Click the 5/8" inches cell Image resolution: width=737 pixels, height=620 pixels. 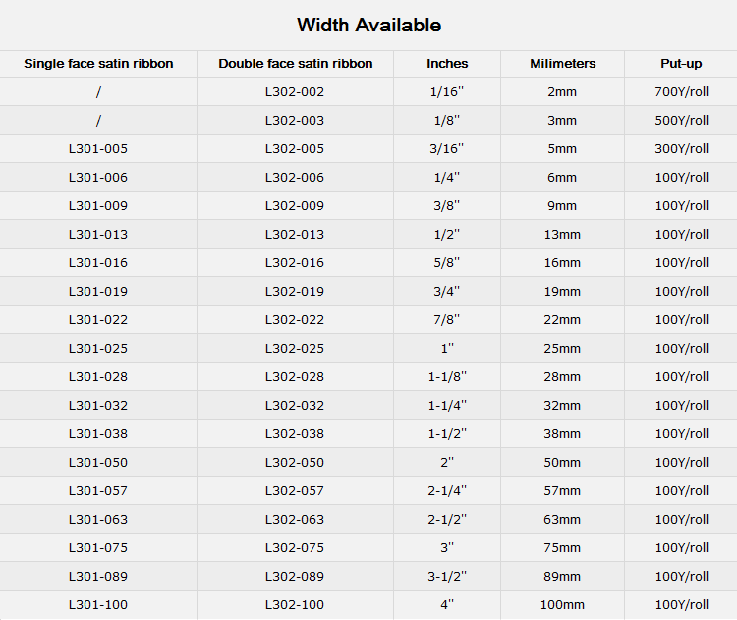tap(447, 262)
